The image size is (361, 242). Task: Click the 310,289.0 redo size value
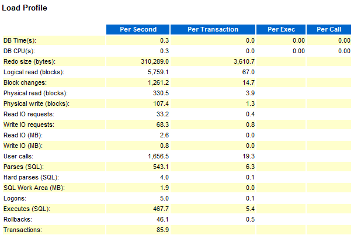pos(155,62)
